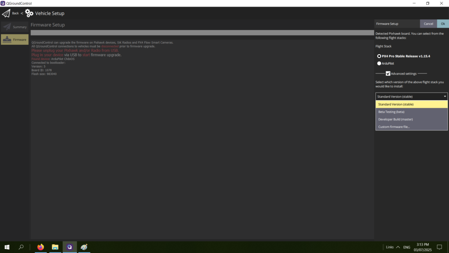Show hidden system tray icons

tap(398, 247)
